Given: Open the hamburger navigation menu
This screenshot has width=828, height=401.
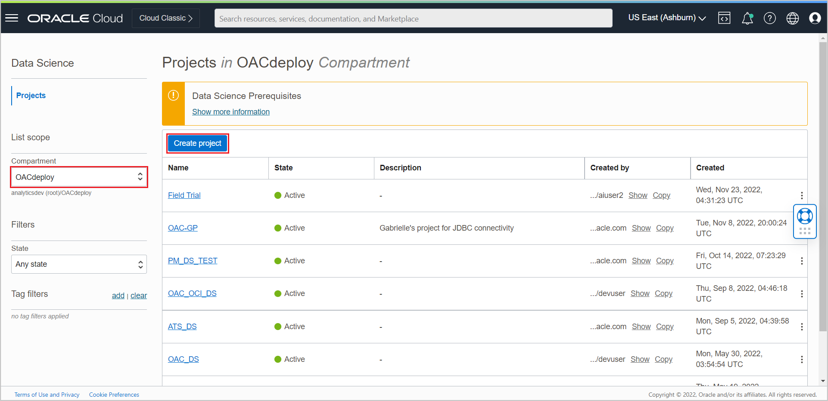Looking at the screenshot, I should pyautogui.click(x=12, y=18).
